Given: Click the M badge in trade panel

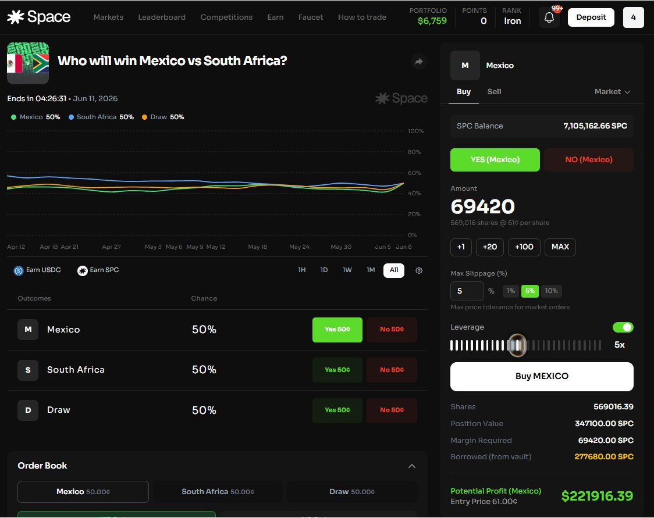Looking at the screenshot, I should coord(465,66).
